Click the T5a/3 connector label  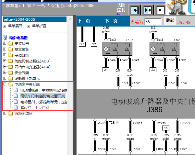pyautogui.click(x=112, y=40)
